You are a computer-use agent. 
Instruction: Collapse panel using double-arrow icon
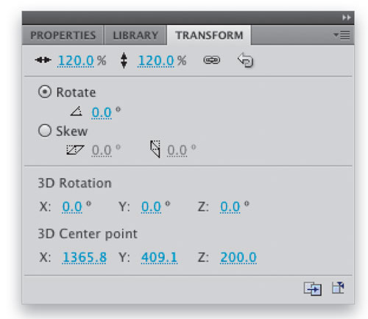point(347,18)
